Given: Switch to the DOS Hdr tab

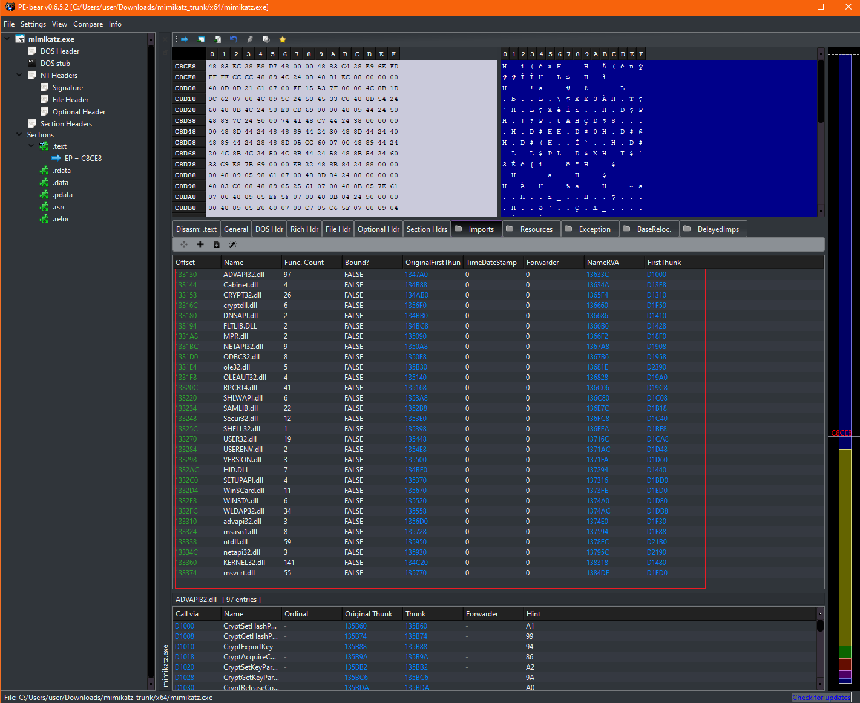Looking at the screenshot, I should (x=269, y=229).
